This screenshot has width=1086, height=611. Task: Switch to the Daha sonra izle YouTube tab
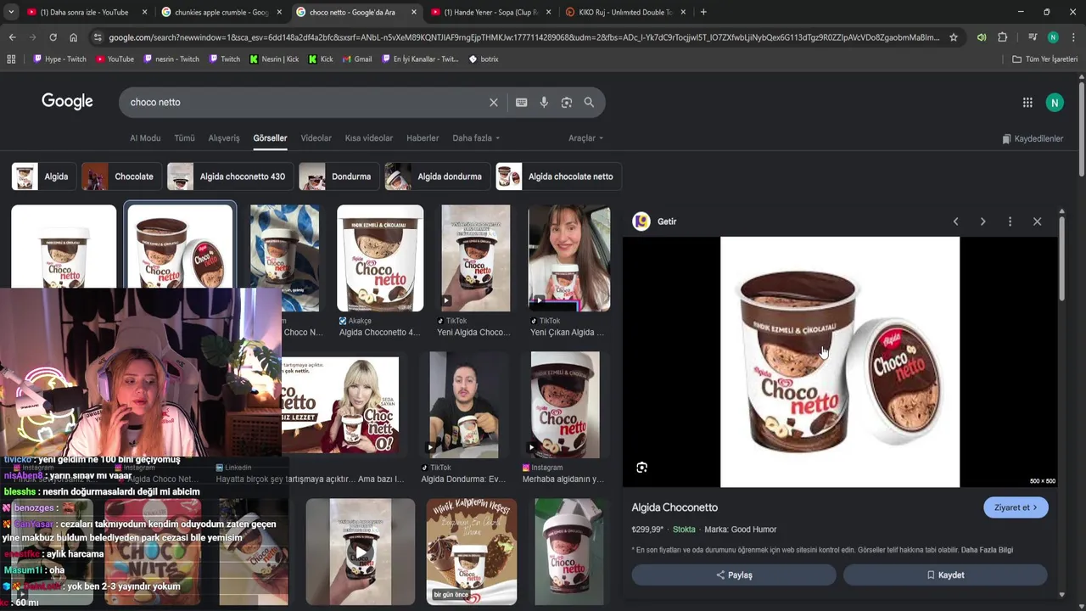85,12
